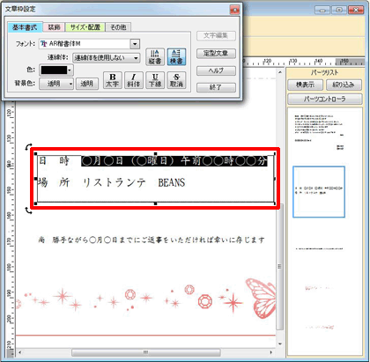Click canvas scroll left arrow

19,352
